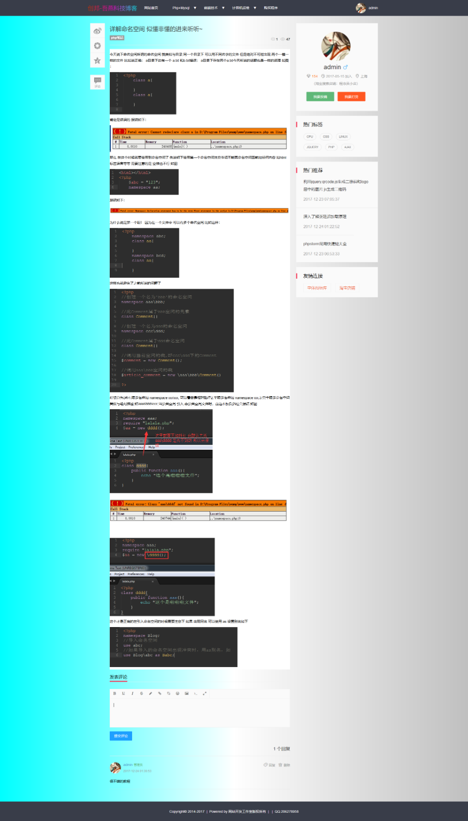Expand the 前端技术 menu dropdown arrow
The width and height of the screenshot is (468, 821).
pos(223,8)
